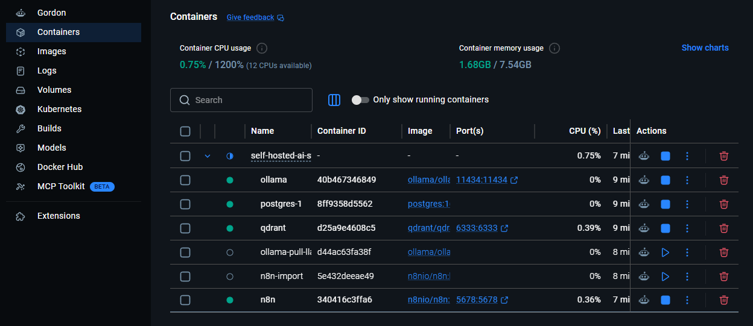The height and width of the screenshot is (326, 753).
Task: Delete the ollama container with trash icon
Action: [724, 180]
